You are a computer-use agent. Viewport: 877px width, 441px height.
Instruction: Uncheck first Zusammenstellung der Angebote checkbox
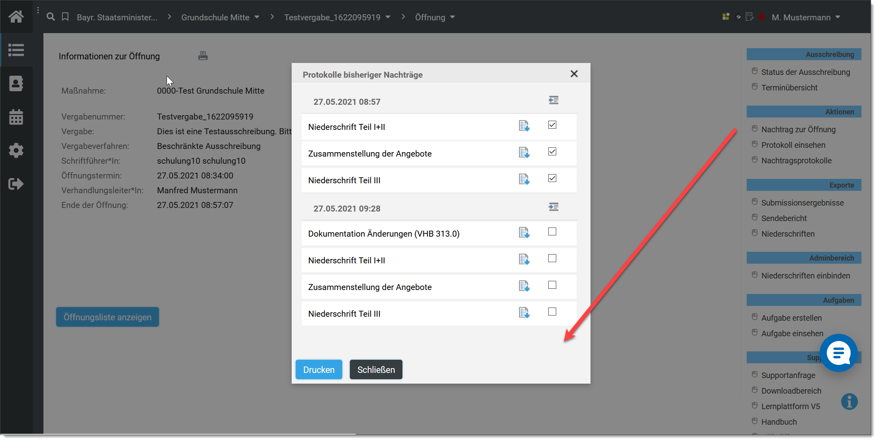pos(552,152)
